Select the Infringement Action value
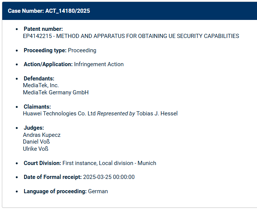This screenshot has width=257, height=212. [99, 64]
